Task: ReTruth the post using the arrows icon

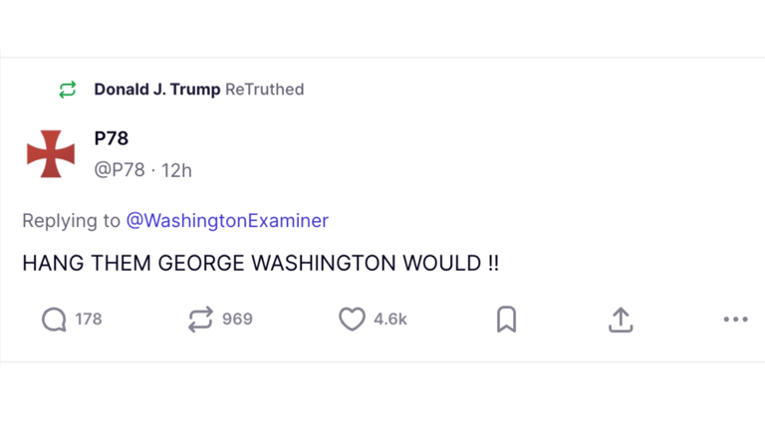Action: 200,320
